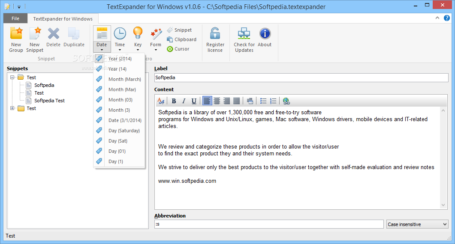Align text right
Screen dimensions: 455x244
[x=226, y=101]
